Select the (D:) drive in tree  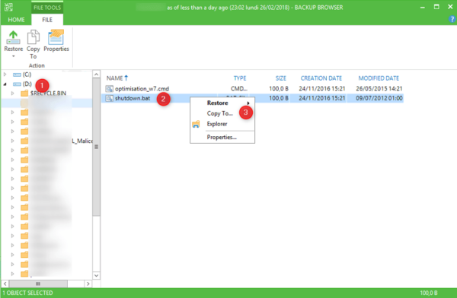(27, 84)
